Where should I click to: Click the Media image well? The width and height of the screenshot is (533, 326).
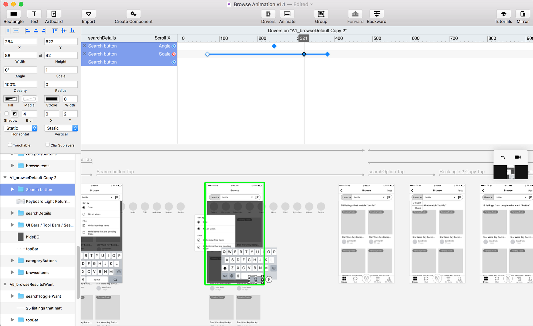29,99
